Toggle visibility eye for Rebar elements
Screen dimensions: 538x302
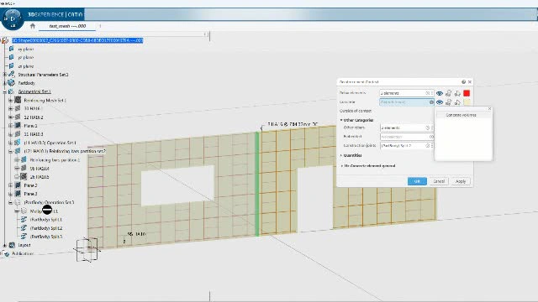(x=440, y=93)
